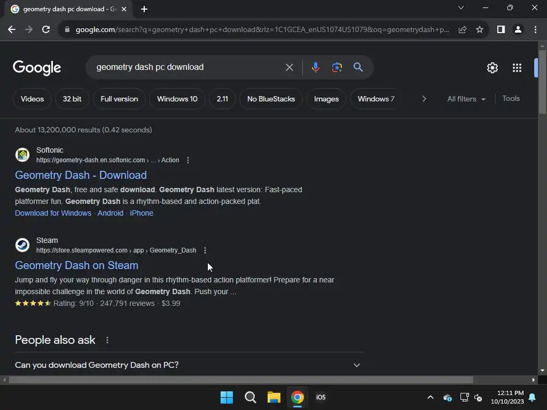Open Softonic favicon result

click(x=22, y=155)
